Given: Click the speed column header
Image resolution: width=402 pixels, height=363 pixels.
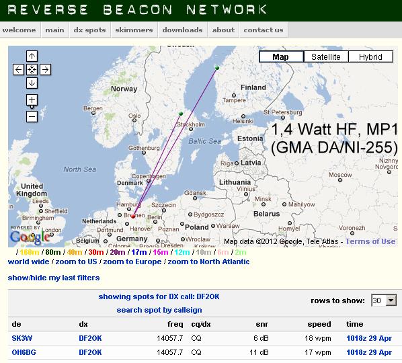Looking at the screenshot, I should (x=319, y=324).
